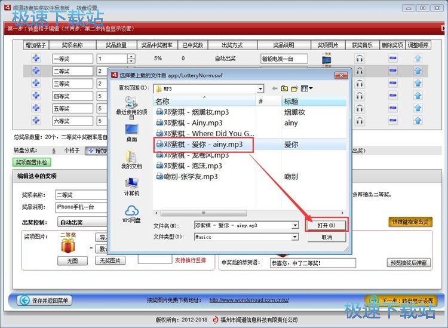Image resolution: width=448 pixels, height=328 pixels.
Task: Click the add-cell plus icon for 三等奖 row
Action: (36, 83)
